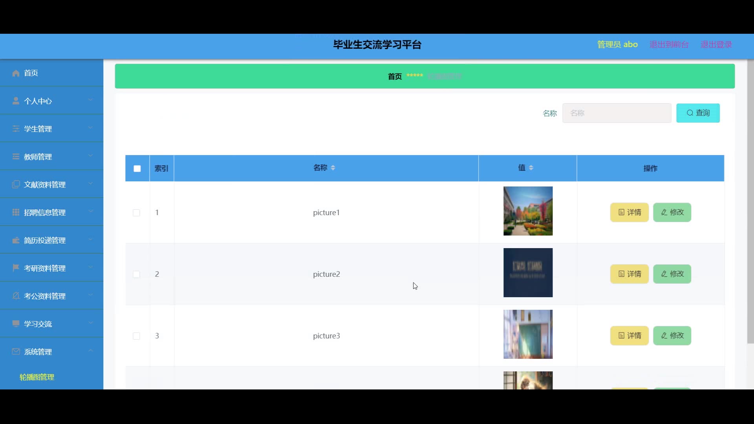Open the 轮播图管理 submenu item

[x=37, y=377]
